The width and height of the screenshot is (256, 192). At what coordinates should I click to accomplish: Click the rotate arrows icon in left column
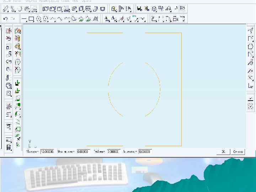9,62
